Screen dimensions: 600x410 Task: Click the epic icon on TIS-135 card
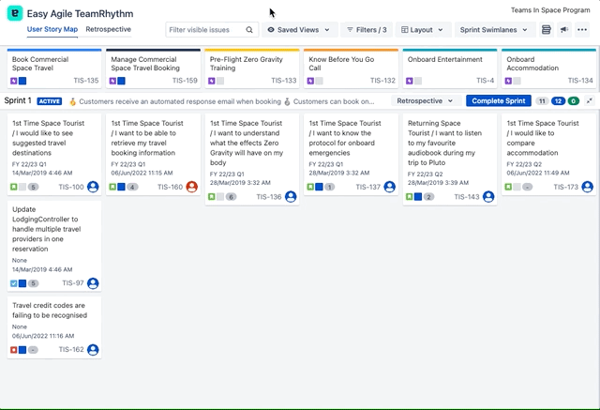(13, 81)
